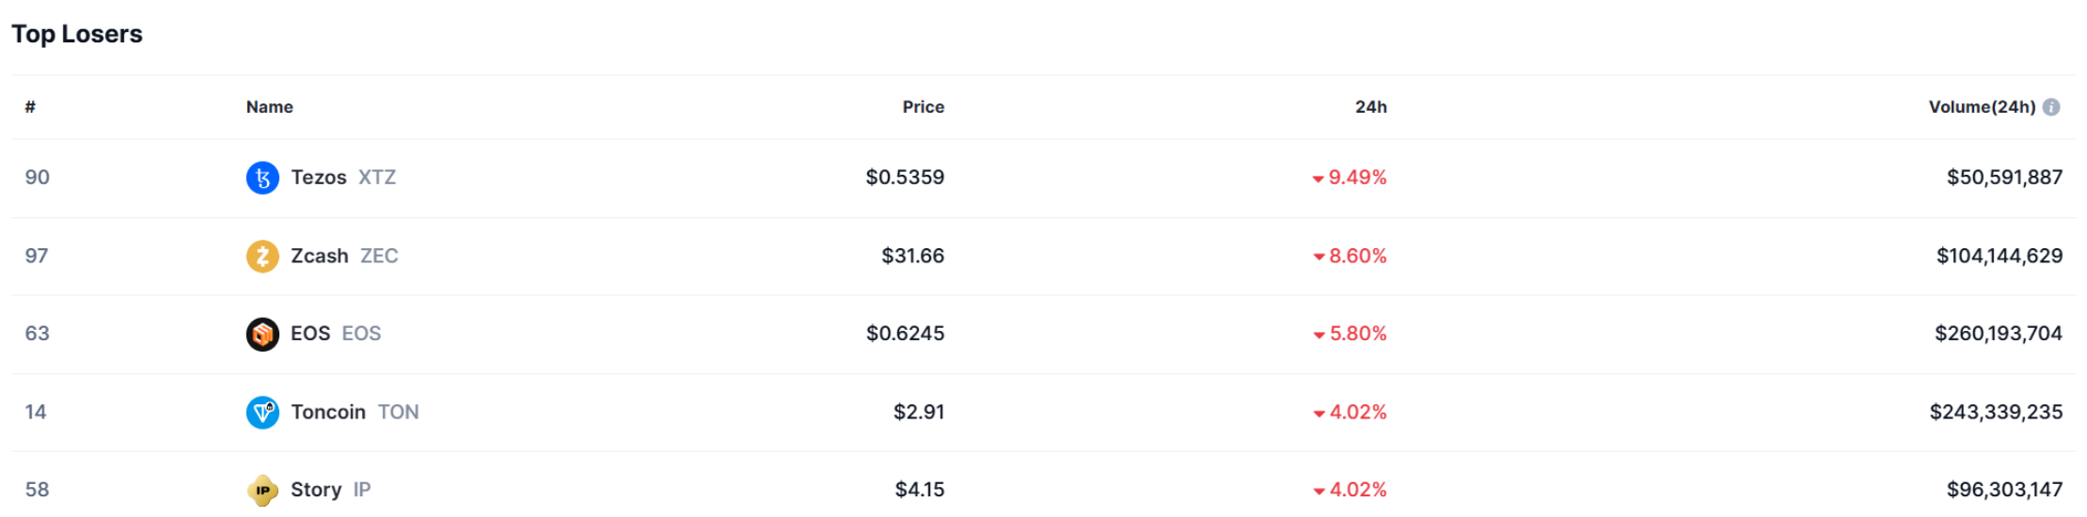Screen dimensions: 2087x517
Task: Click the EOS coin logo icon
Action: click(x=262, y=334)
